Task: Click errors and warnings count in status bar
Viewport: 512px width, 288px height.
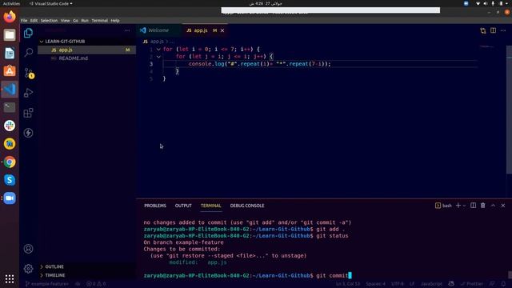Action: (96, 284)
